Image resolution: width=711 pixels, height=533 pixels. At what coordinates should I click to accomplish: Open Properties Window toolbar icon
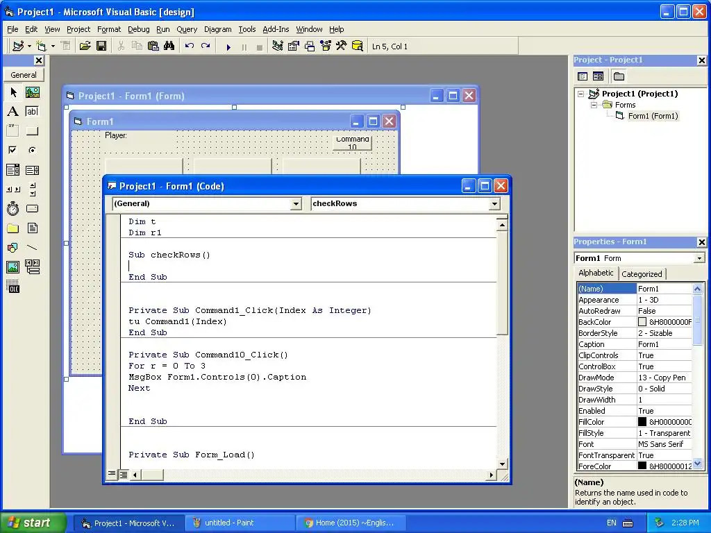pos(294,46)
